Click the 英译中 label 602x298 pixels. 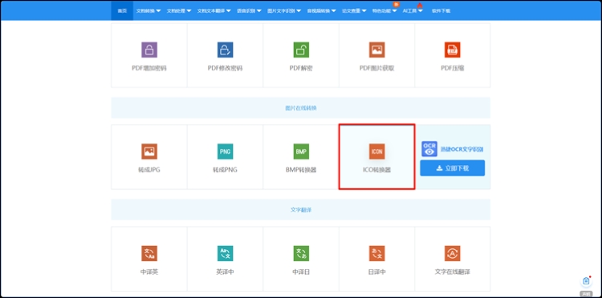point(225,272)
